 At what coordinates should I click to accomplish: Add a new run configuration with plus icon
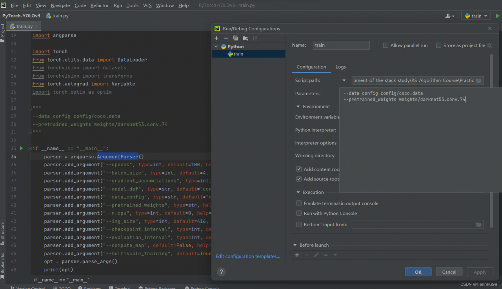pyautogui.click(x=216, y=38)
